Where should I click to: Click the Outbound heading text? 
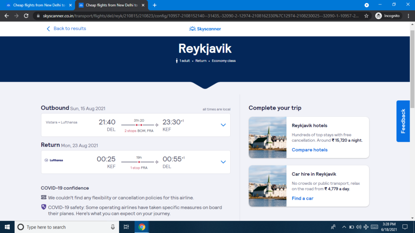[55, 108]
